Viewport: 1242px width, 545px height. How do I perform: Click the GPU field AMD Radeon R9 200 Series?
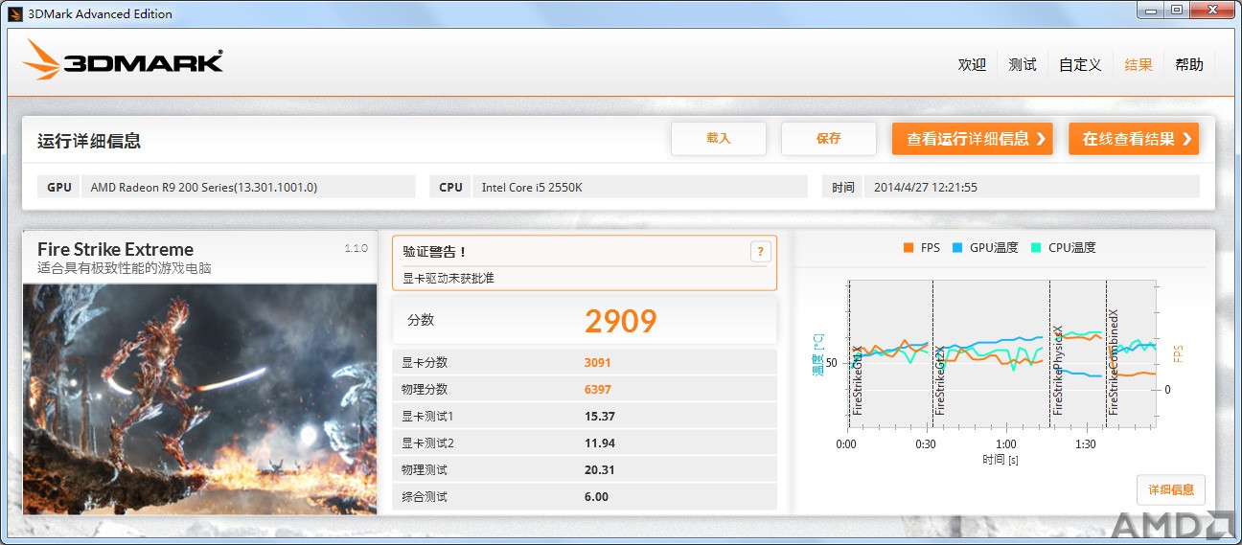[248, 187]
